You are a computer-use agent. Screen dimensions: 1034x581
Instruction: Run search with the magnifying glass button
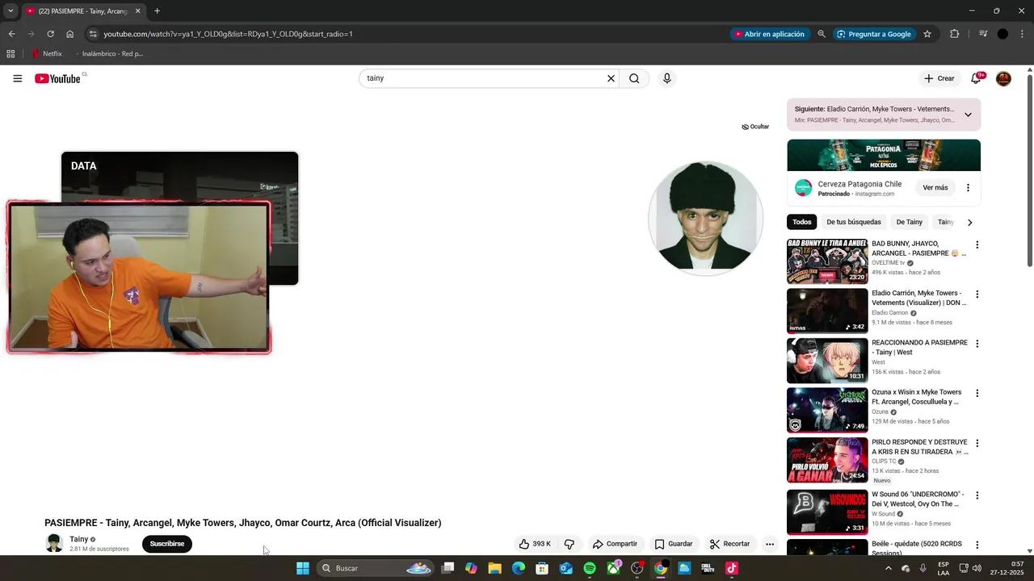pyautogui.click(x=634, y=78)
